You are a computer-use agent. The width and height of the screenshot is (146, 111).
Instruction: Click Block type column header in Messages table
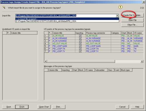(x=126, y=70)
